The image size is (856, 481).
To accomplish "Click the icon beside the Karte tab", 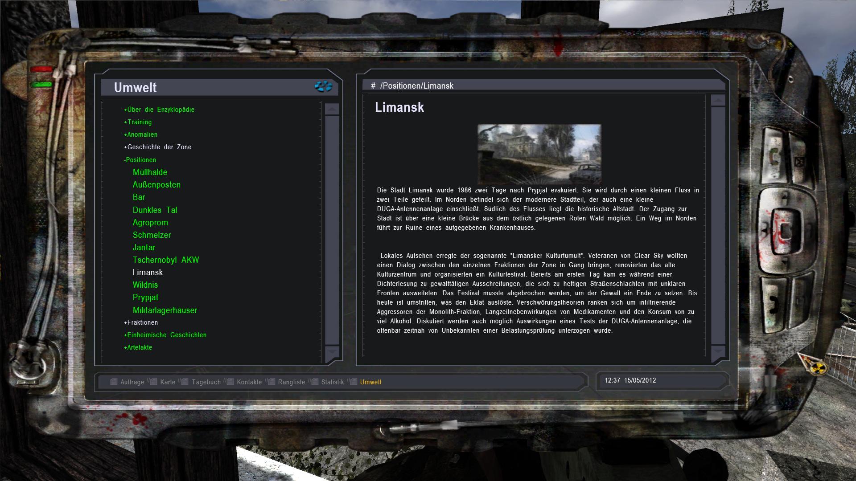I will [x=153, y=382].
